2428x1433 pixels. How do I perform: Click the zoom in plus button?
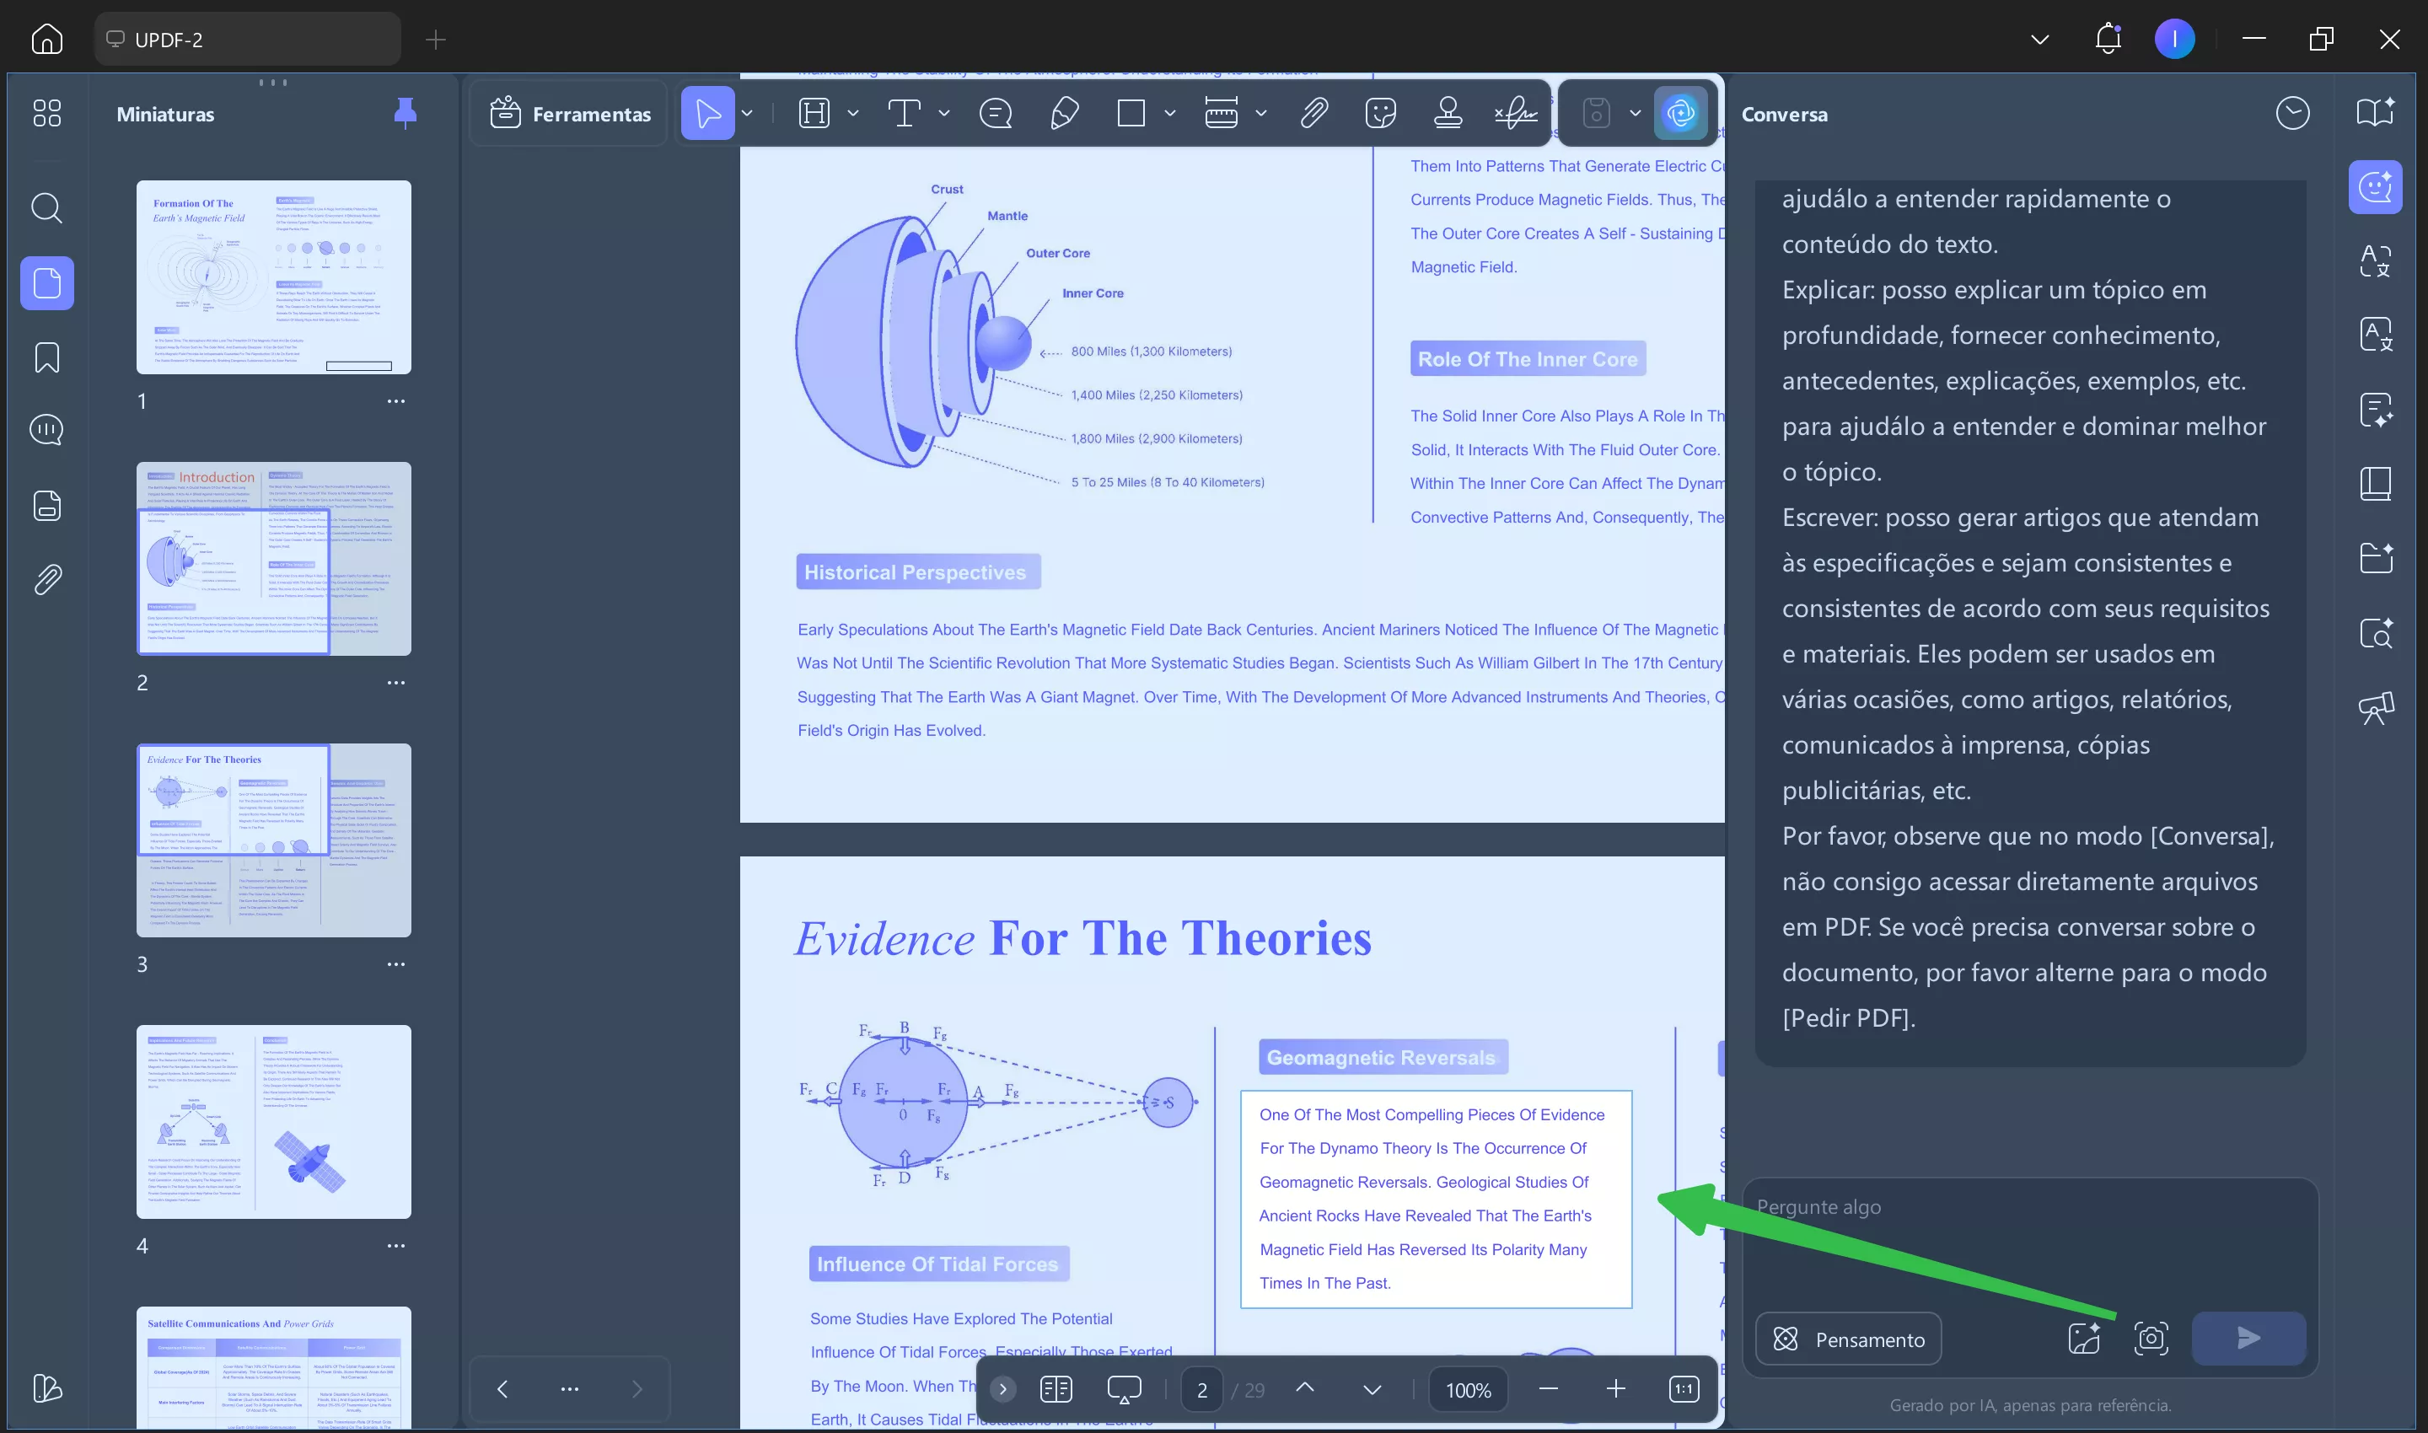point(1614,1389)
